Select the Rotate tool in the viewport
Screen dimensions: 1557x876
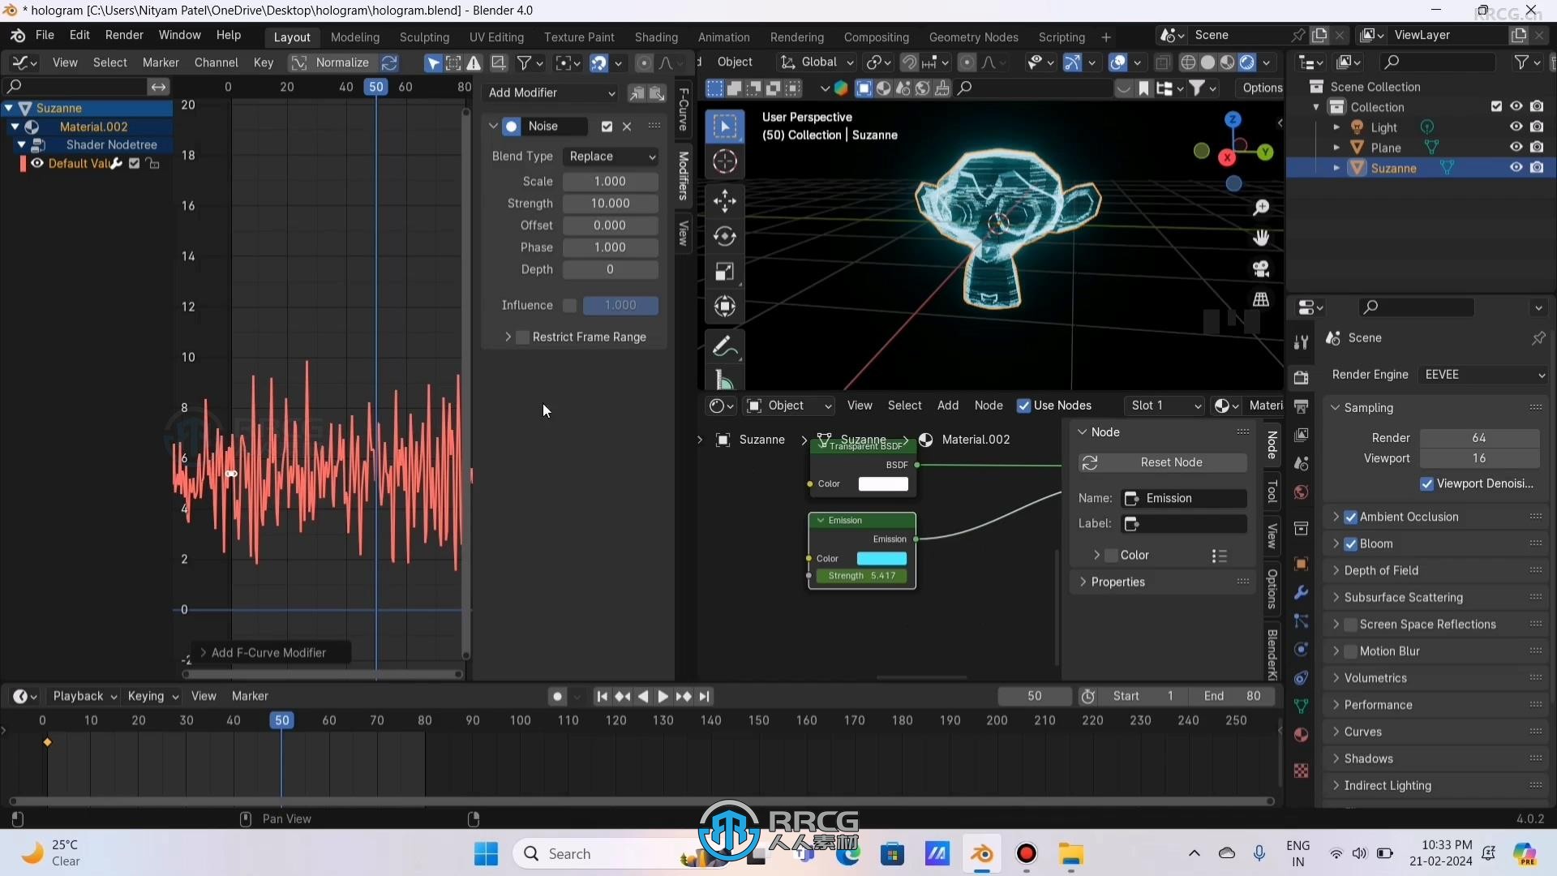(x=725, y=236)
